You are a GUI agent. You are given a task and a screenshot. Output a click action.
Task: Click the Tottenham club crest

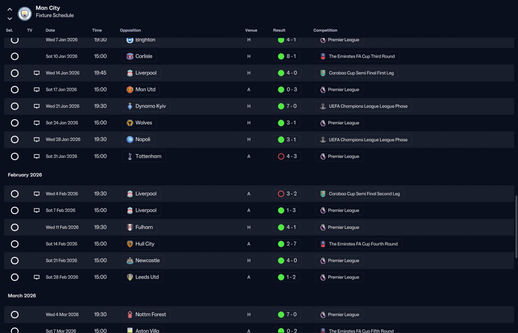(130, 156)
